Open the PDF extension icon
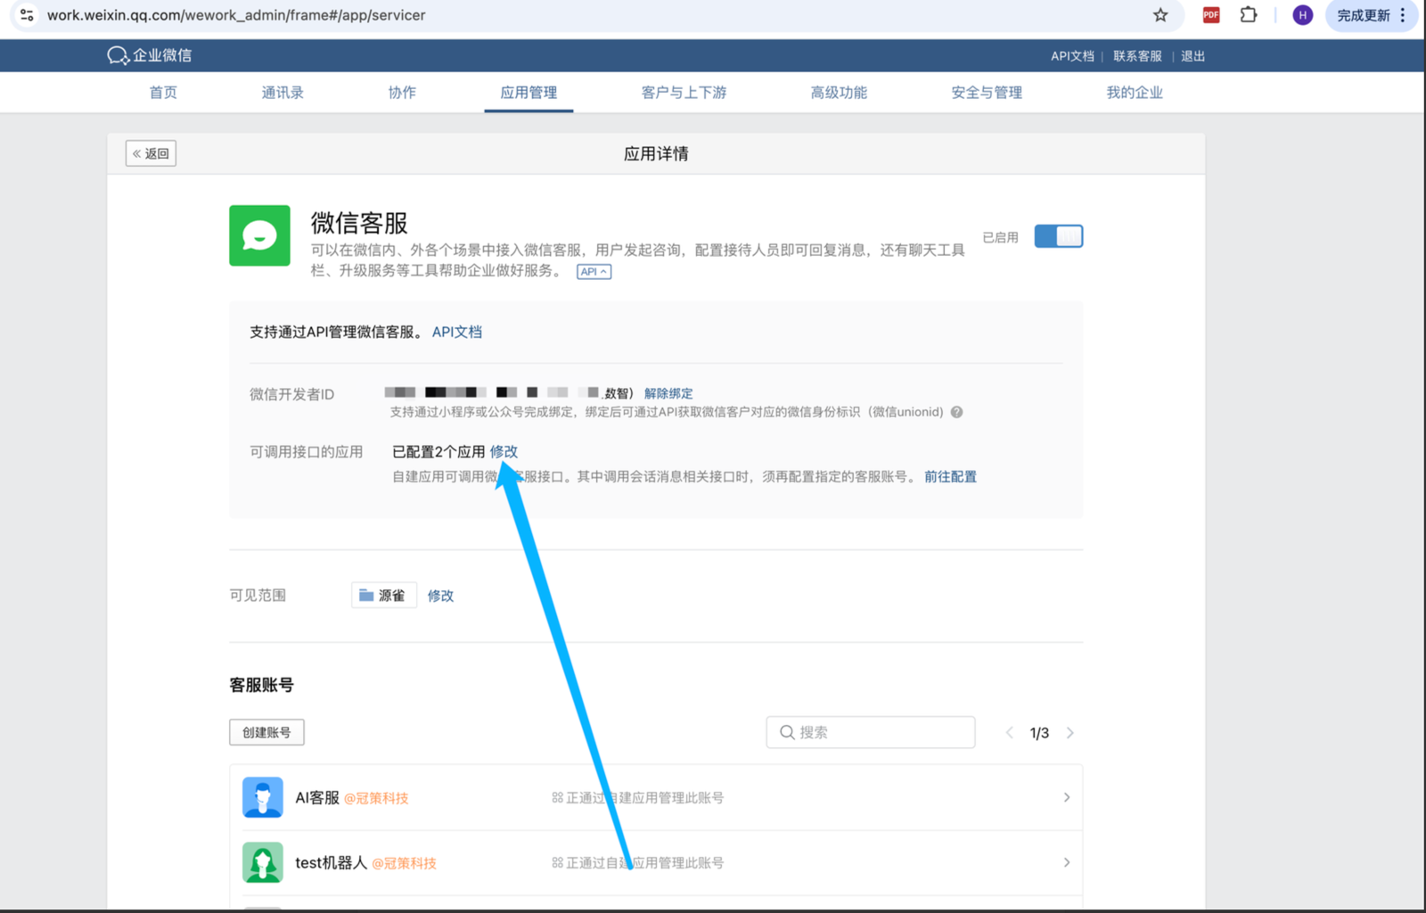 tap(1211, 15)
